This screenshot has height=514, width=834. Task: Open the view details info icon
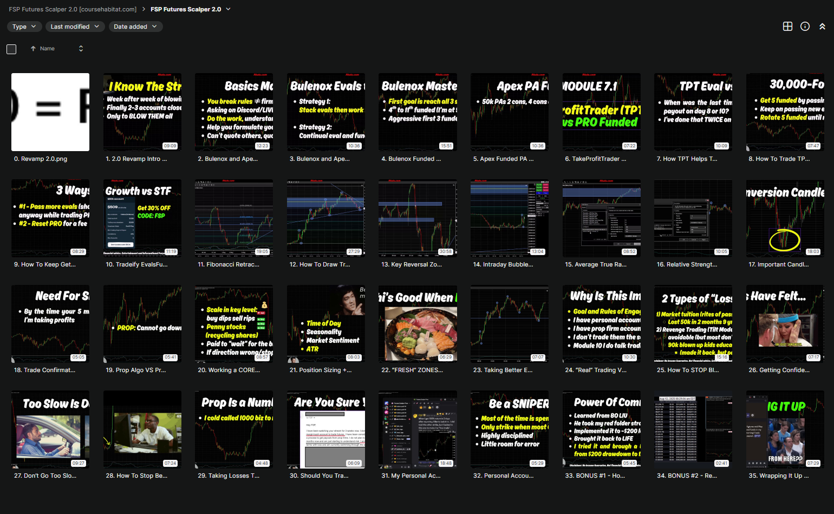[x=805, y=27]
